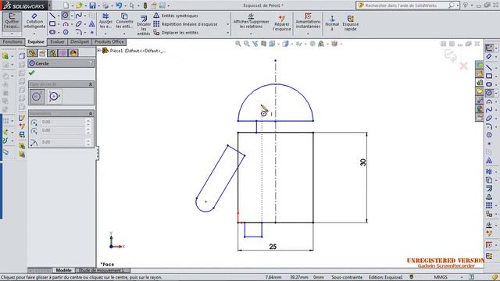Click Déplacer les entités
Viewport: 500px width, 281px height.
pyautogui.click(x=176, y=33)
